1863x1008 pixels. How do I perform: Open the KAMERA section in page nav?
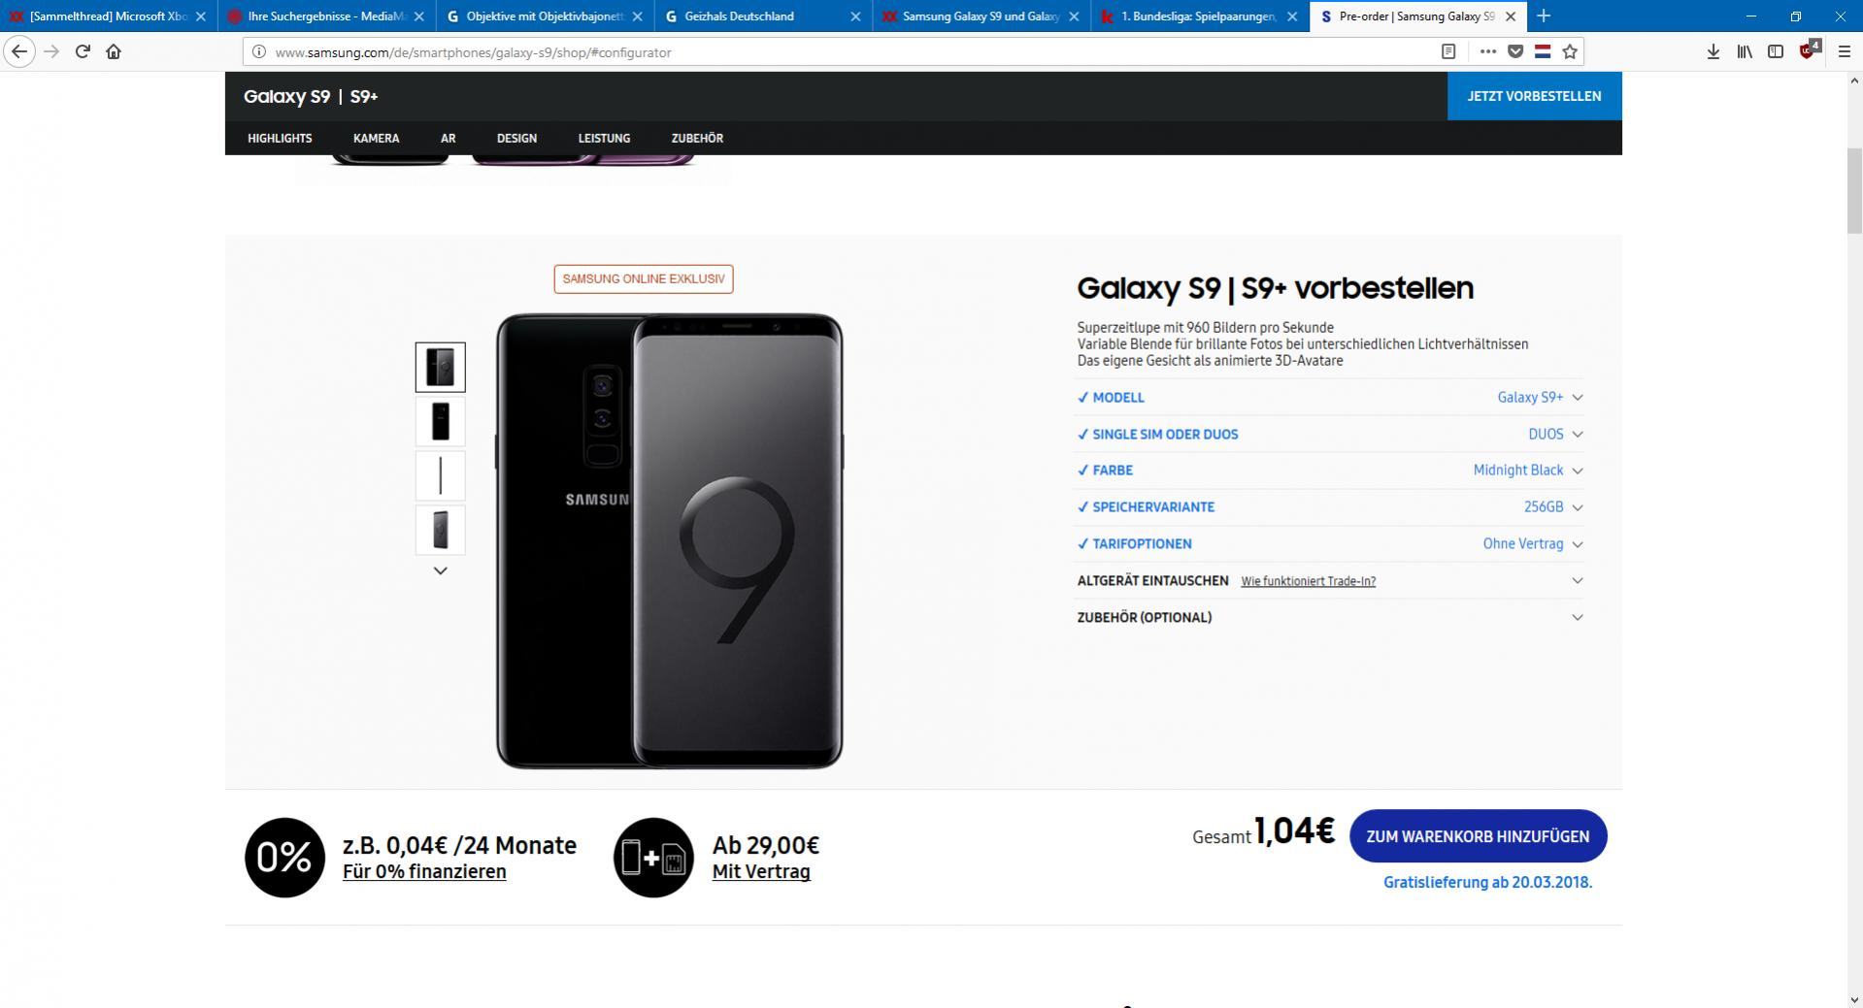click(x=376, y=138)
